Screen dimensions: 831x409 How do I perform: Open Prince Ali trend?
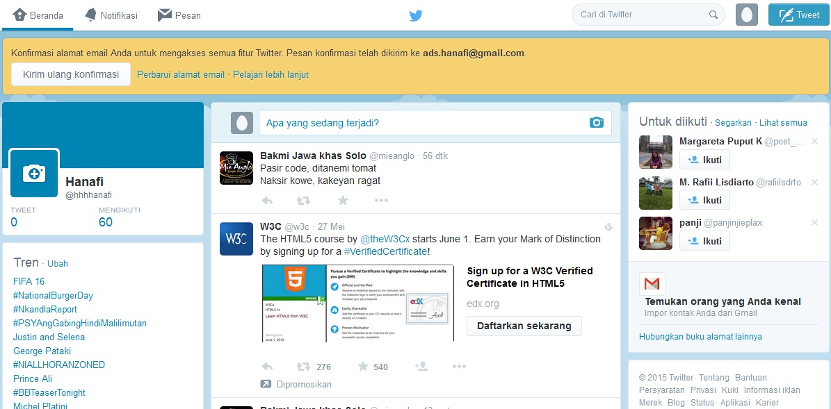33,378
